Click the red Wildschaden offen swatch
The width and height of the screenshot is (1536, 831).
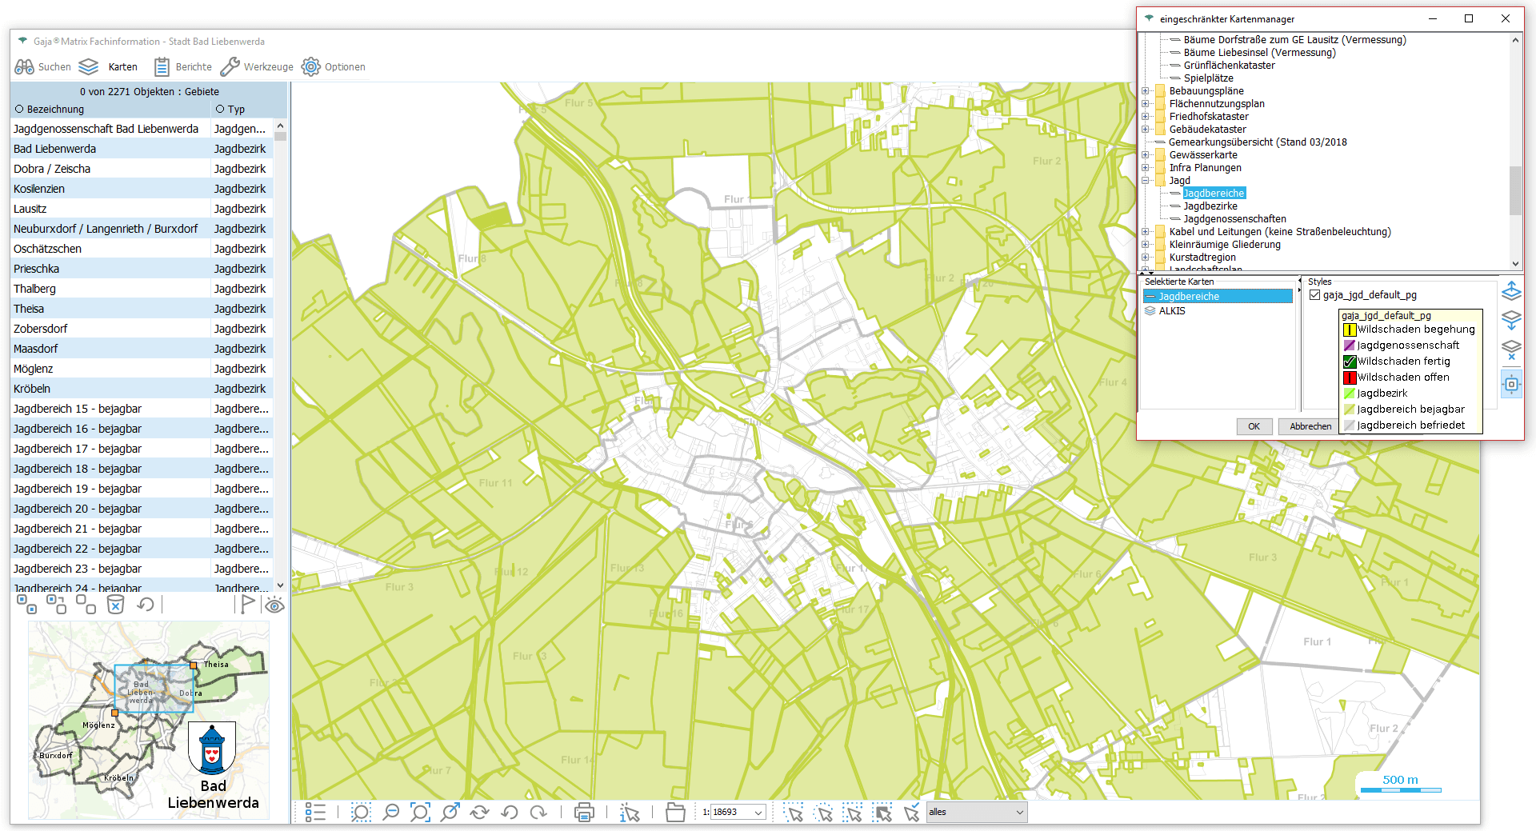pos(1350,378)
